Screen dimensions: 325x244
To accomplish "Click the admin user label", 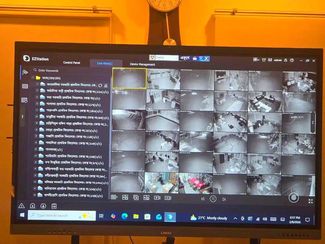I will point(278,60).
